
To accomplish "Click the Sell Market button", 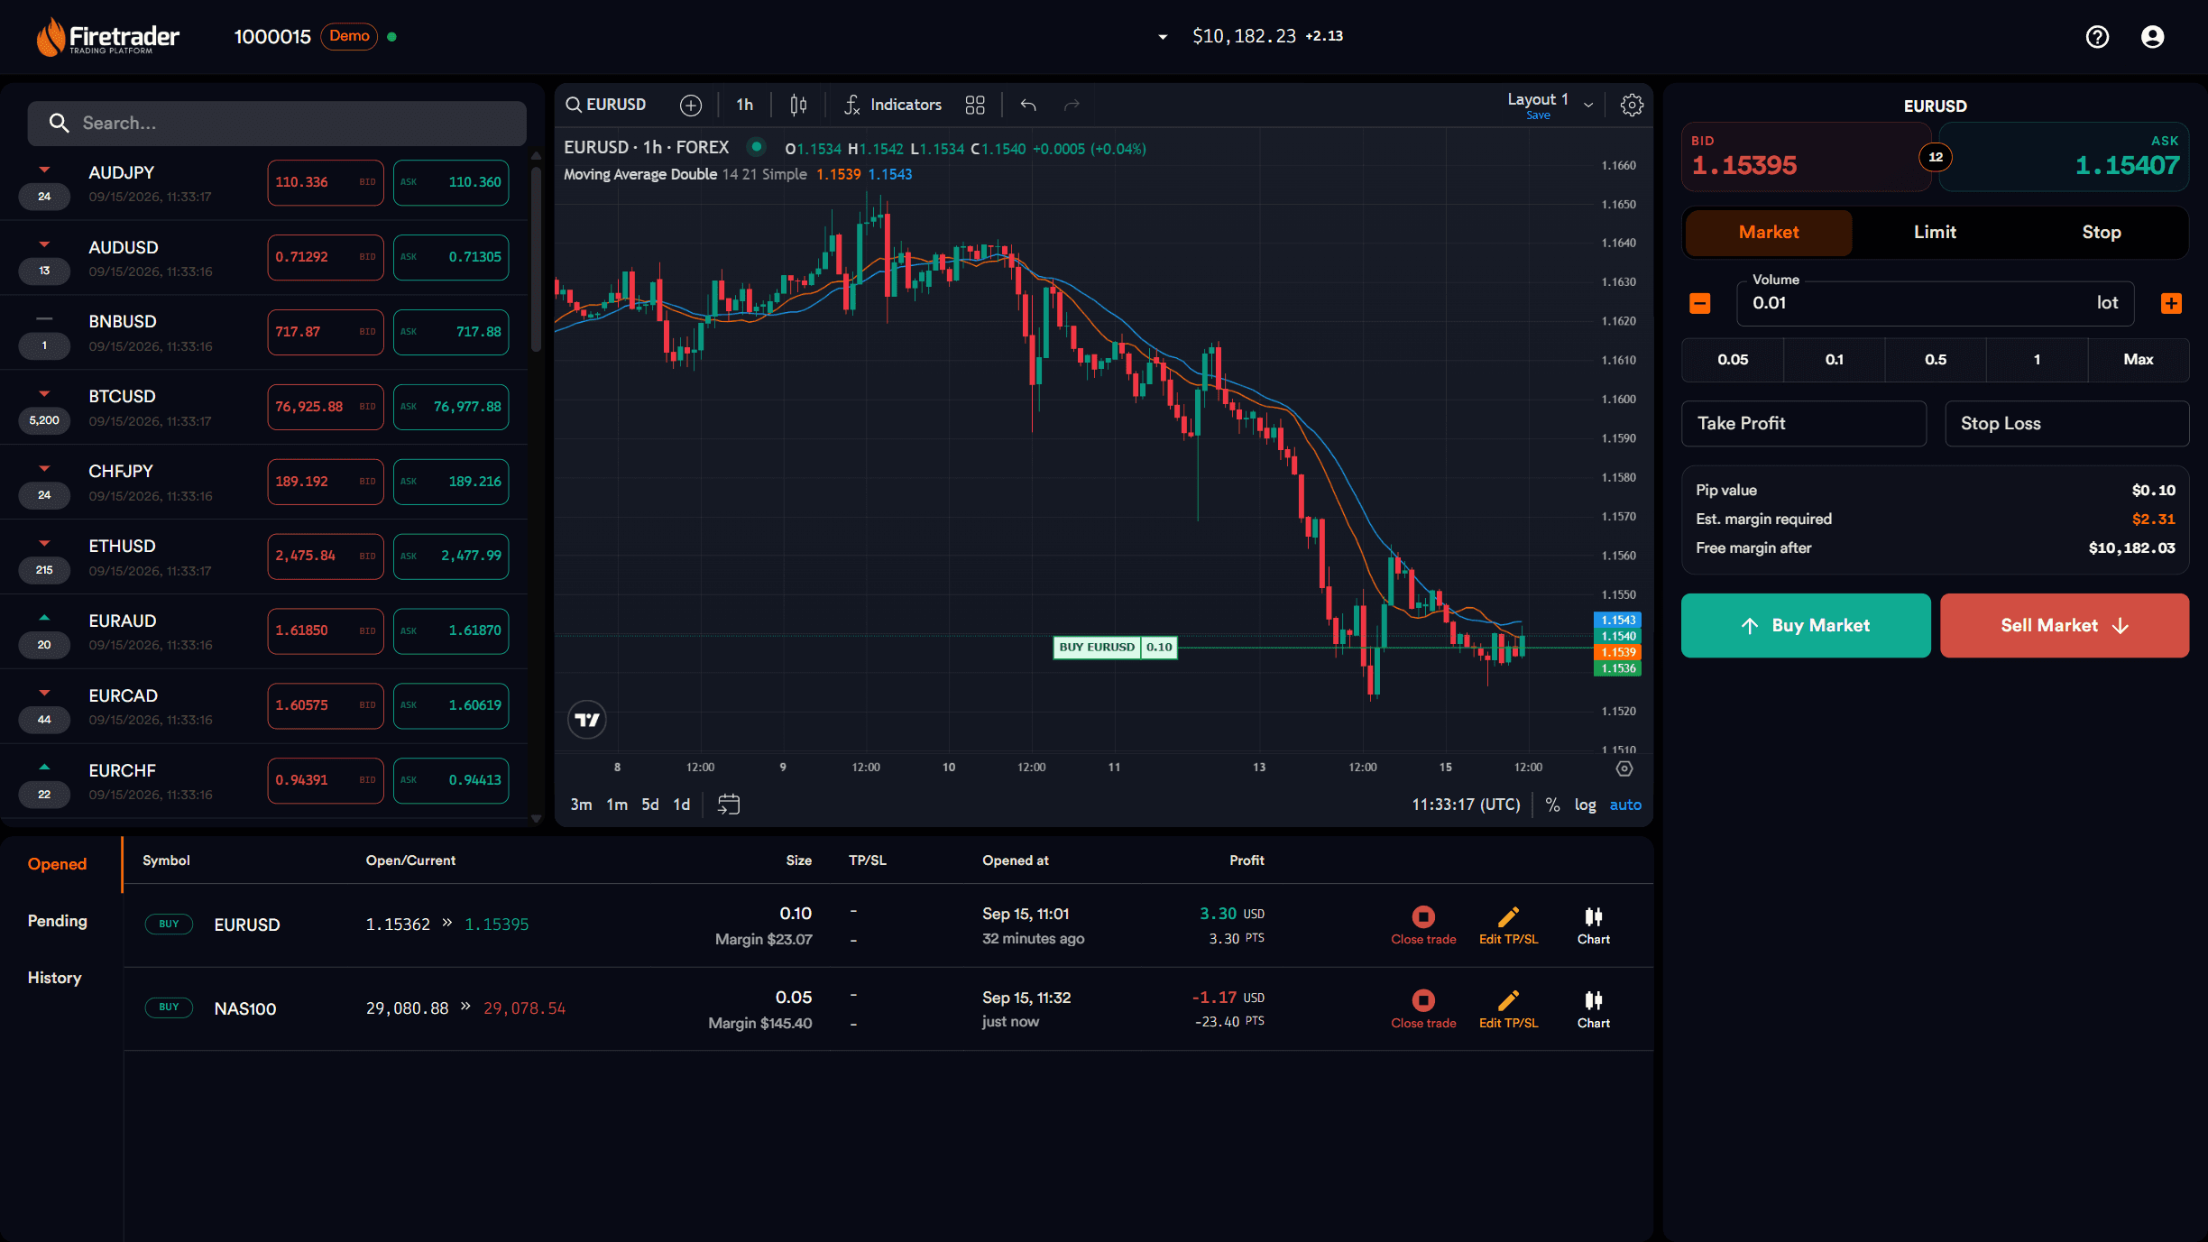I will [x=2064, y=625].
